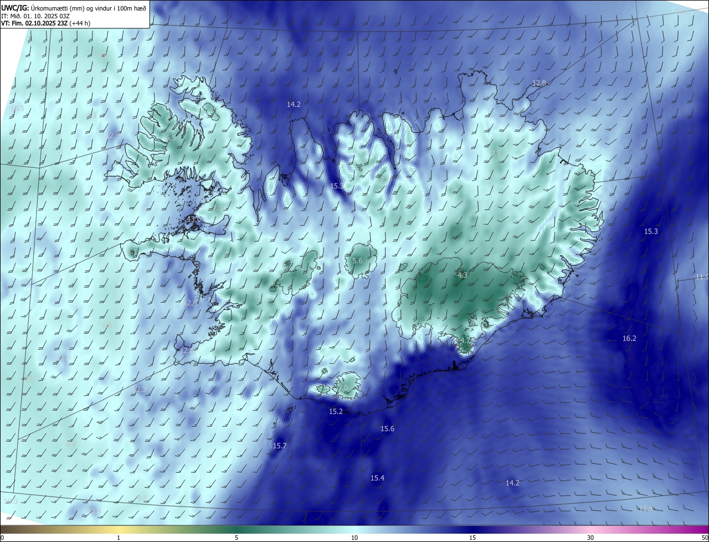Select the 5.6 value on the glacier
Image resolution: width=709 pixels, height=542 pixels.
pos(357,260)
